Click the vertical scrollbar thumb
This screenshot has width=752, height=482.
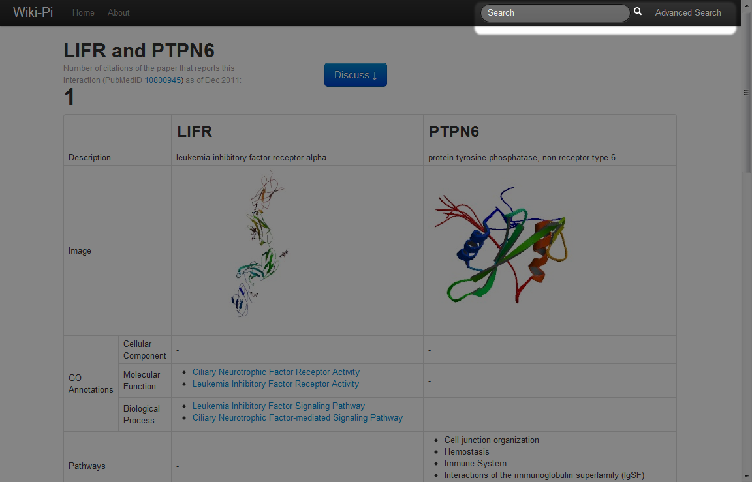pyautogui.click(x=746, y=91)
